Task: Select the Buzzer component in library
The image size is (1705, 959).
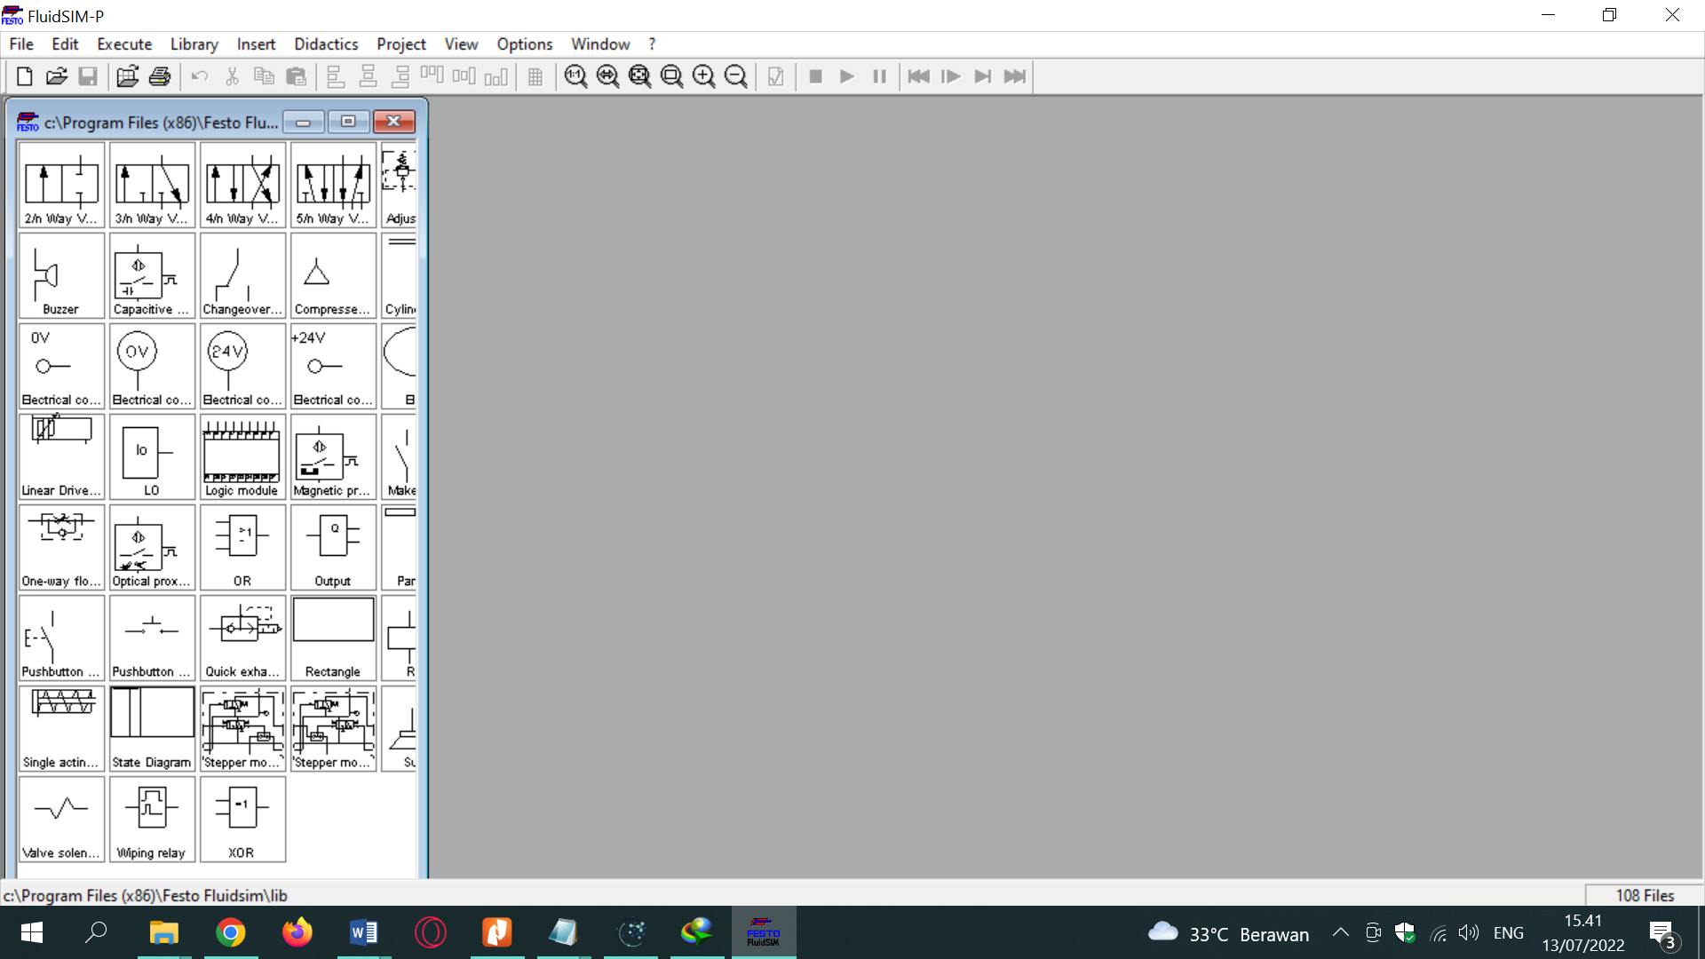Action: 61,275
